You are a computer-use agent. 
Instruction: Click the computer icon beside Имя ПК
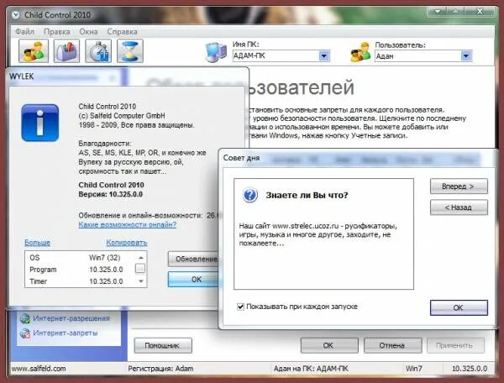tap(216, 52)
